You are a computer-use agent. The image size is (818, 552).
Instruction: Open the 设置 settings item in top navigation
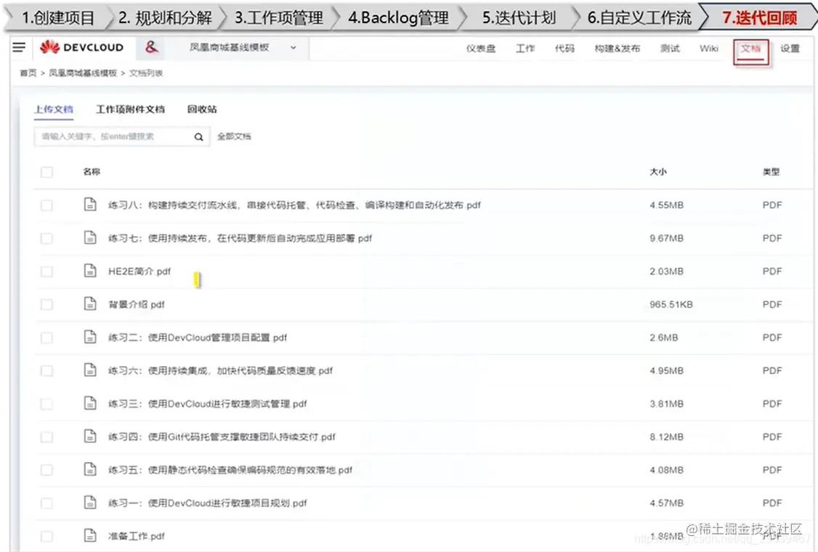point(790,49)
